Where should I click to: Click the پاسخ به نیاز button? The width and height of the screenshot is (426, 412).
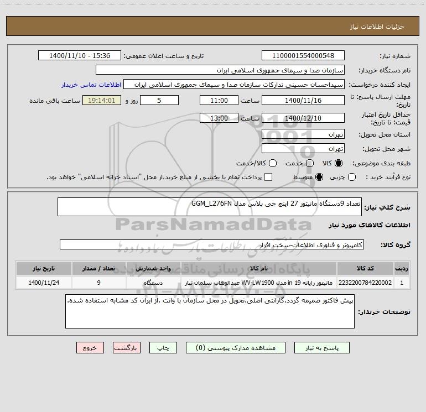322,348
